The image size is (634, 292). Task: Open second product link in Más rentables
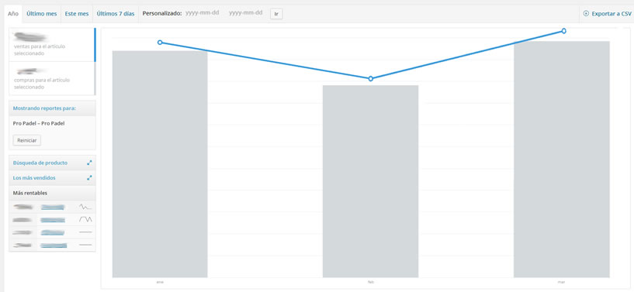point(53,220)
